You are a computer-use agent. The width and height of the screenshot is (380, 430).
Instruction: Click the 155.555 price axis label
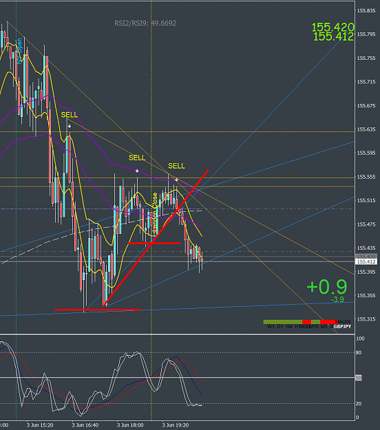point(366,177)
